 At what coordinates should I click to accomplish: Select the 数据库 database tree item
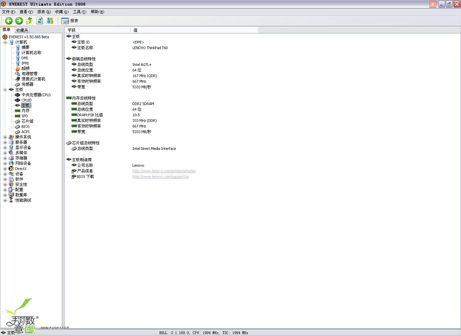[x=21, y=195]
